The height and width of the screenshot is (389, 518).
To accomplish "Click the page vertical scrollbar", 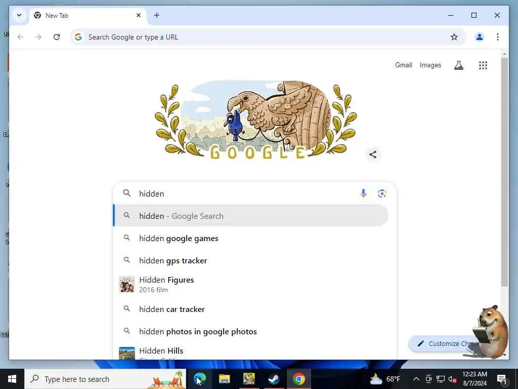I will click(504, 172).
